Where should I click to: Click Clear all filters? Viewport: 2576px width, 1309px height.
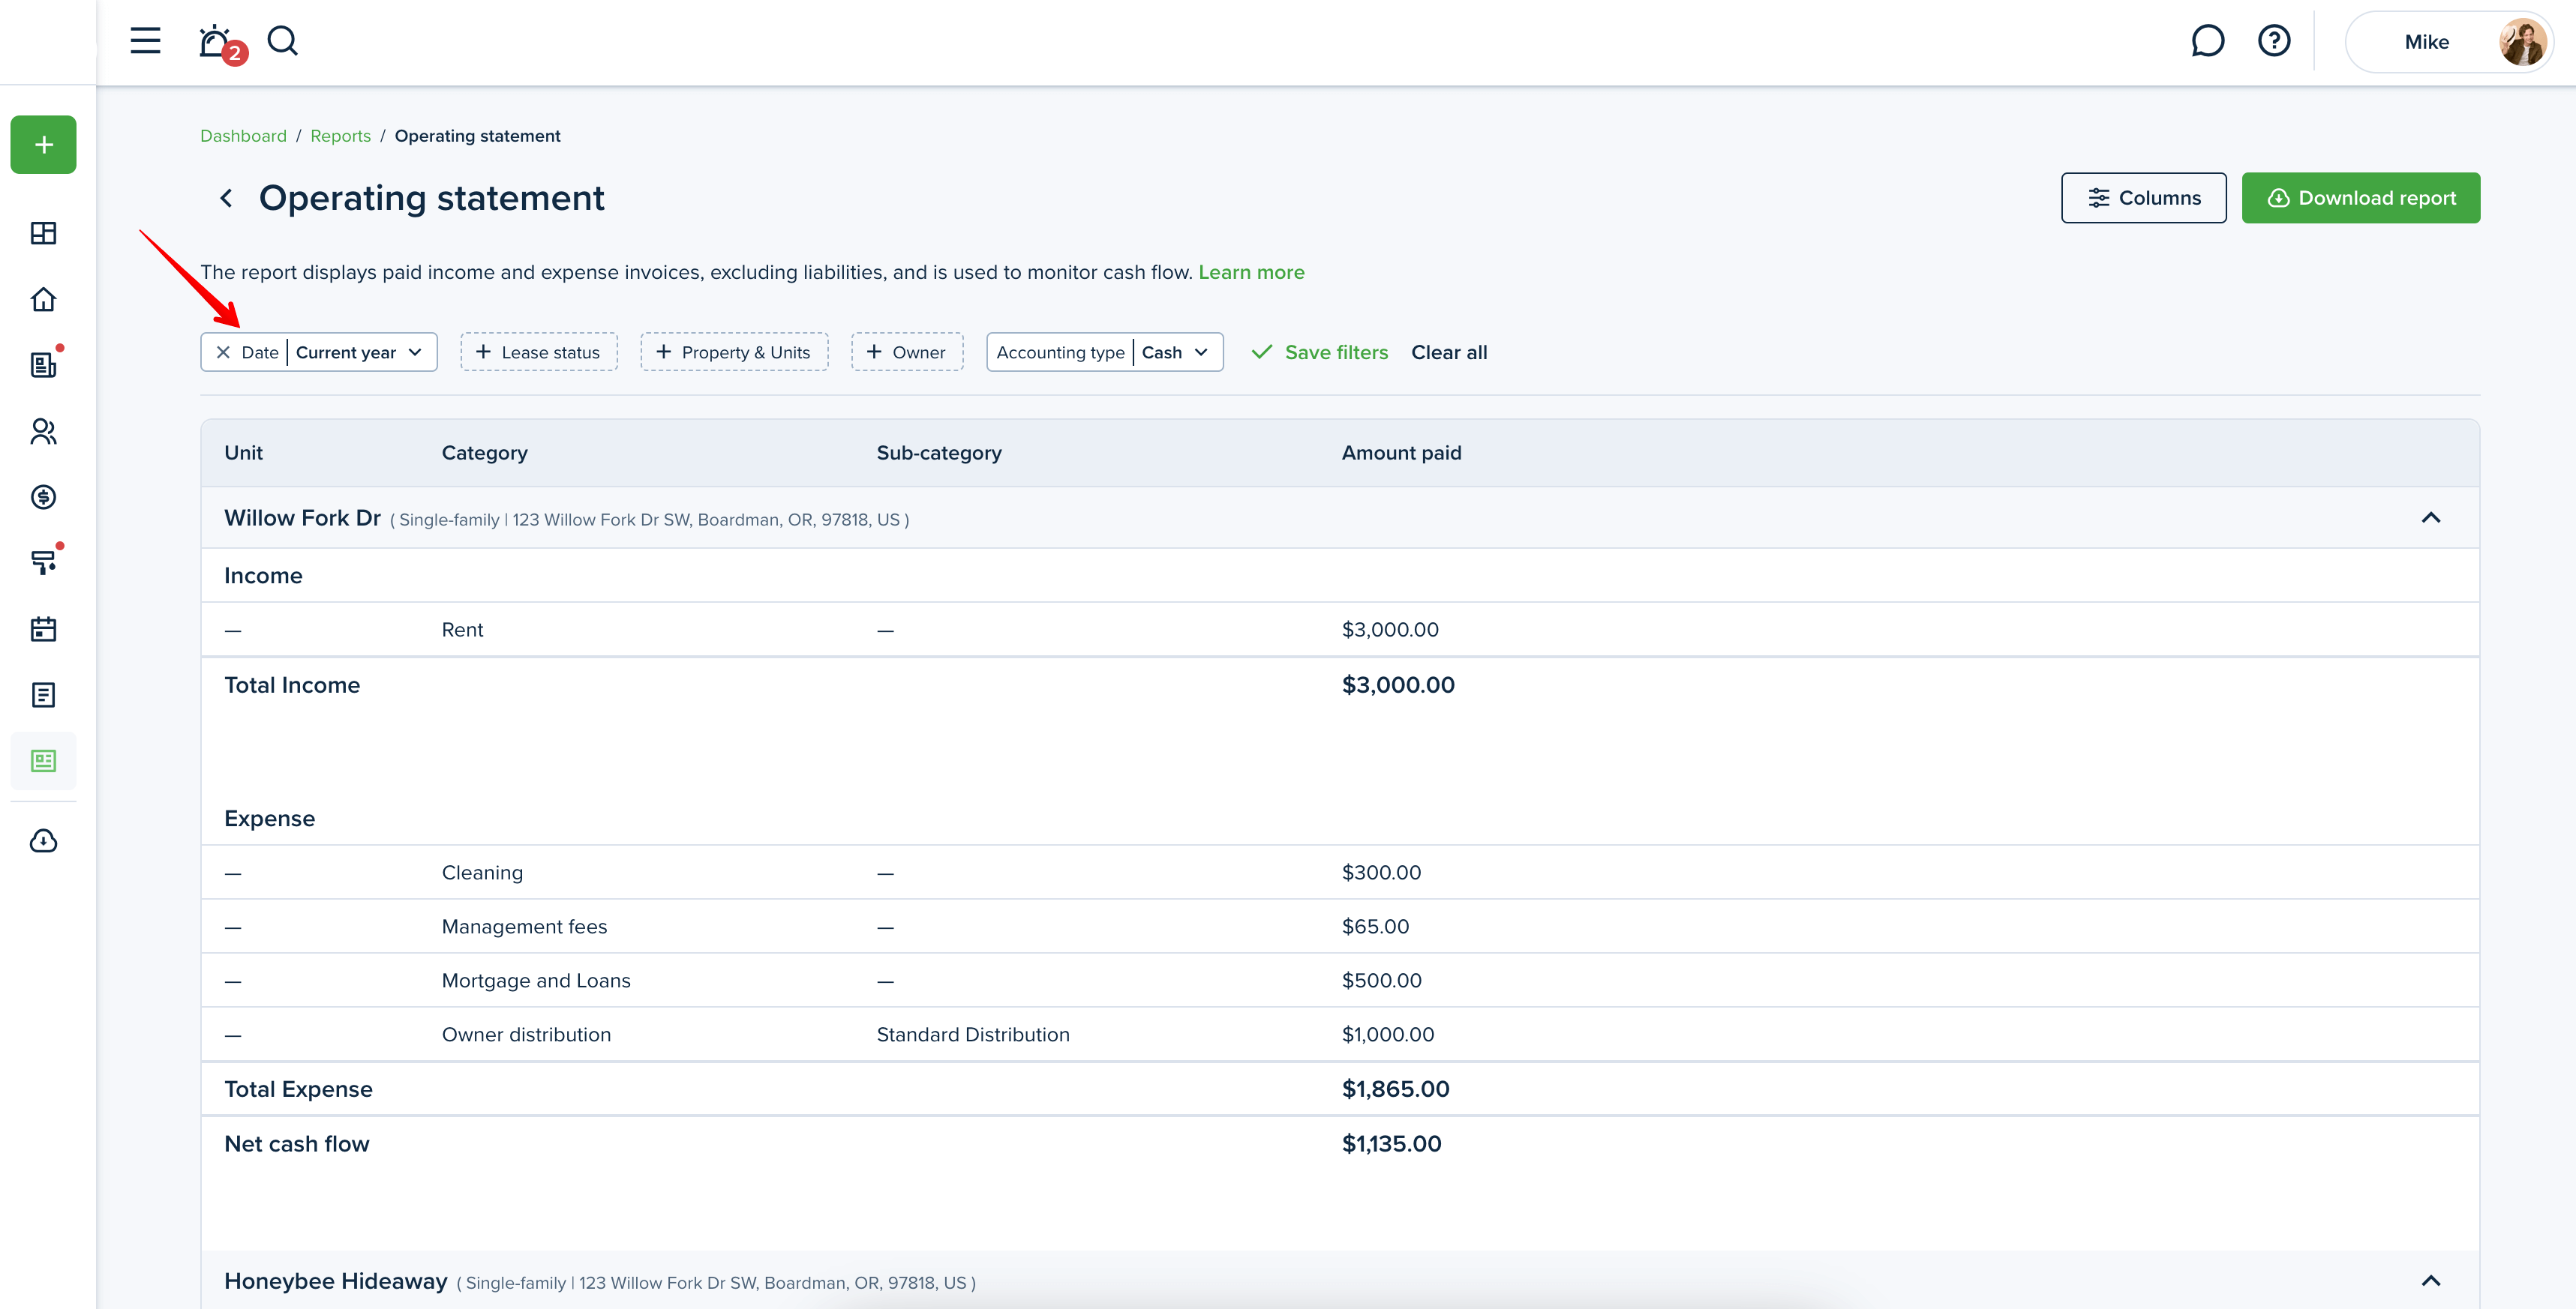(1449, 352)
